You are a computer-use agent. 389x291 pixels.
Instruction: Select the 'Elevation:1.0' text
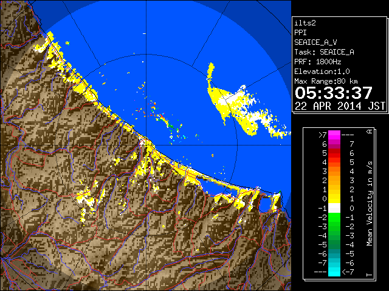(x=322, y=72)
